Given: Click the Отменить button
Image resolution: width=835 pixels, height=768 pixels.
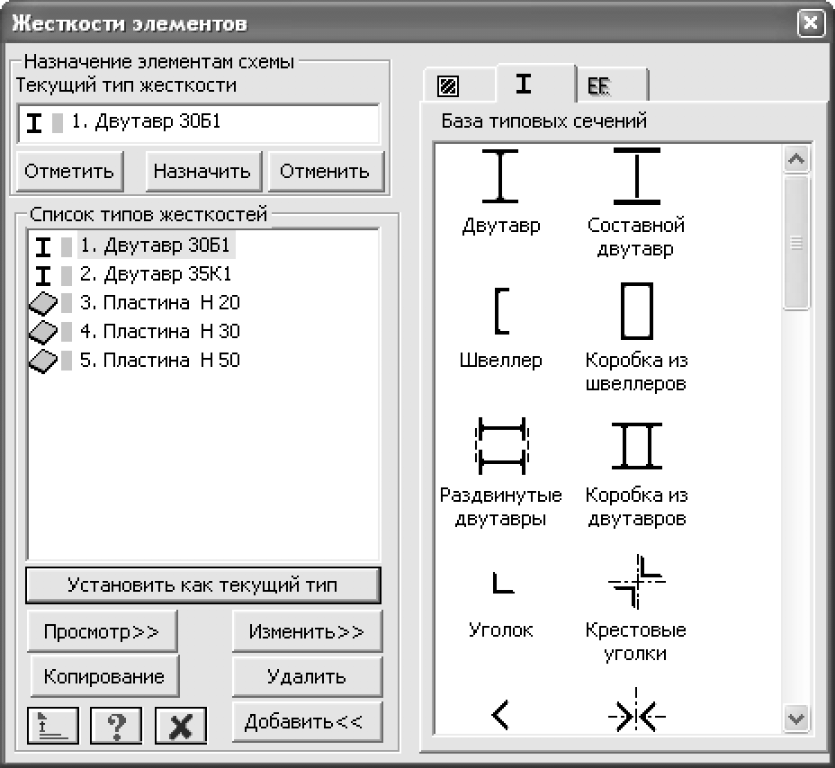Looking at the screenshot, I should (326, 172).
